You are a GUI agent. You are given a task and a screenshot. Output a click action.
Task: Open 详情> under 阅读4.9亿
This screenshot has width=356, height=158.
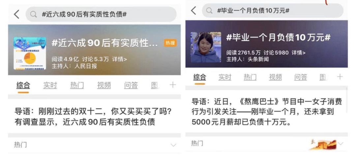tap(120, 59)
